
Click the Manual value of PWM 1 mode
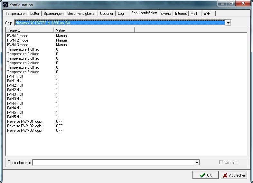(61, 36)
